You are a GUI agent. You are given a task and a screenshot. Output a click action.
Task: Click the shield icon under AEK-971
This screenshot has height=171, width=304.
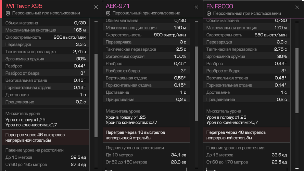[108, 13]
